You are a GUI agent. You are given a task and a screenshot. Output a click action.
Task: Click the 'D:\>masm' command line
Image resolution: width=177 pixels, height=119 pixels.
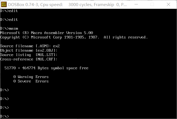(x=9, y=29)
